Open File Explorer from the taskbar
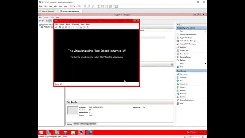 (x=73, y=132)
